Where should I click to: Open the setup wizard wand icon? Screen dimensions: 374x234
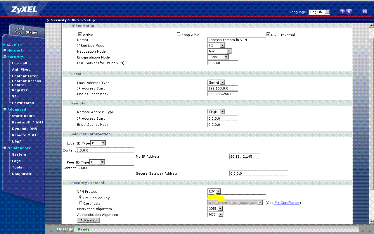click(x=349, y=12)
